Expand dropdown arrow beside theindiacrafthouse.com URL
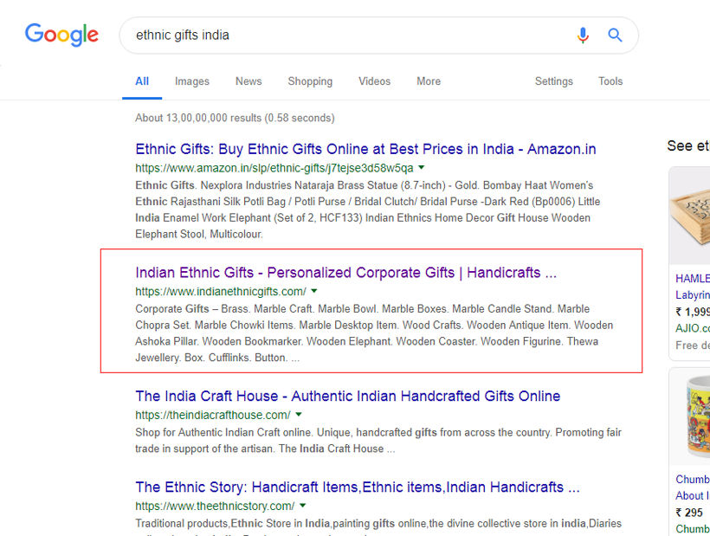Image resolution: width=710 pixels, height=536 pixels. coord(299,414)
